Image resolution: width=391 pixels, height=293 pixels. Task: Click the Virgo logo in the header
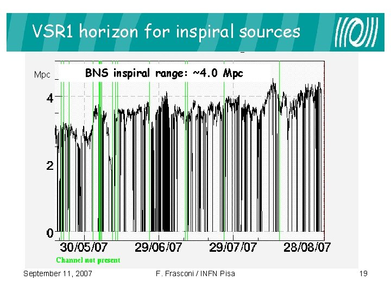click(356, 32)
